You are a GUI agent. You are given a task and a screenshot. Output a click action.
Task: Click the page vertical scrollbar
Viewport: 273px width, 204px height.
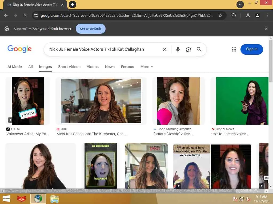pos(271,61)
